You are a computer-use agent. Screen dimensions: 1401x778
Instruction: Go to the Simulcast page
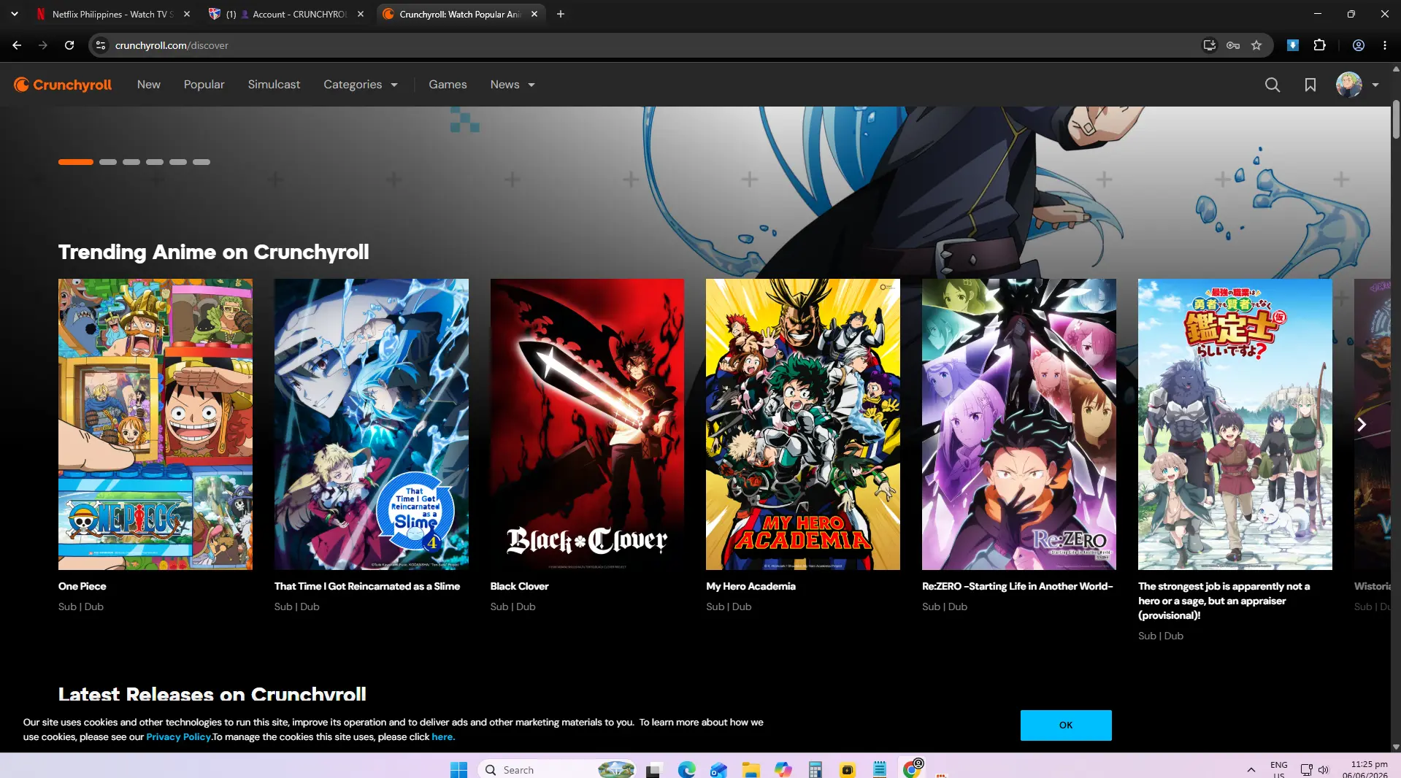[274, 85]
